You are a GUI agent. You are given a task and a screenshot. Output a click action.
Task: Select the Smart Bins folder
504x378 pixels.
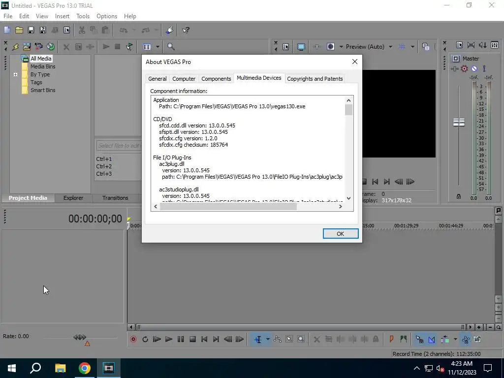(43, 91)
